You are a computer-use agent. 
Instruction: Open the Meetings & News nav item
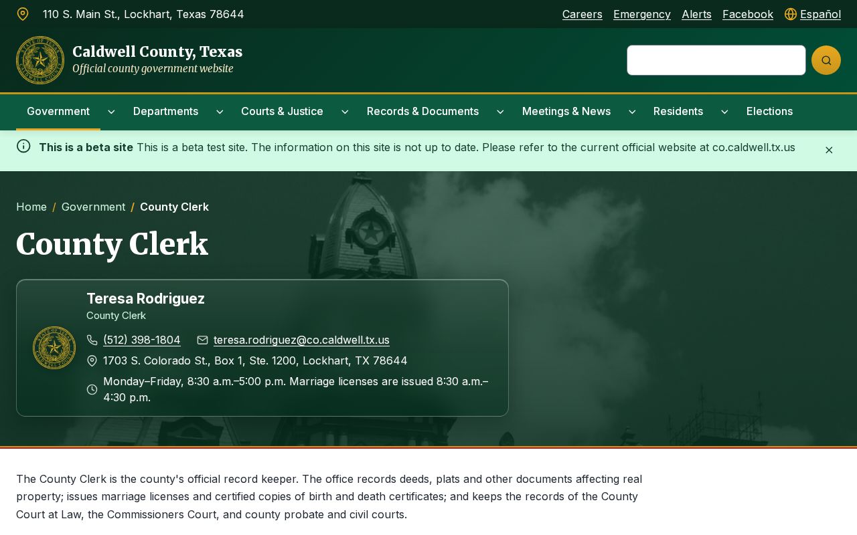click(x=566, y=112)
